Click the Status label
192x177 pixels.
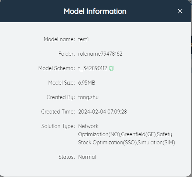pos(67,157)
